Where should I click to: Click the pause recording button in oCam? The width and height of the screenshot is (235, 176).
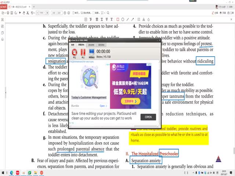click(83, 53)
